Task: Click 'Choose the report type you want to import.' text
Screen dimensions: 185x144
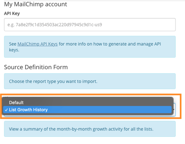Action: click(x=53, y=81)
